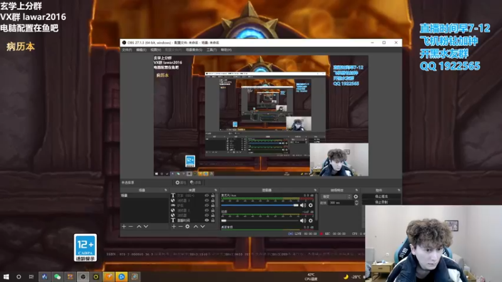This screenshot has width=502, height=282.
Task: Click the 滤镜 filters button
Action: click(195, 182)
